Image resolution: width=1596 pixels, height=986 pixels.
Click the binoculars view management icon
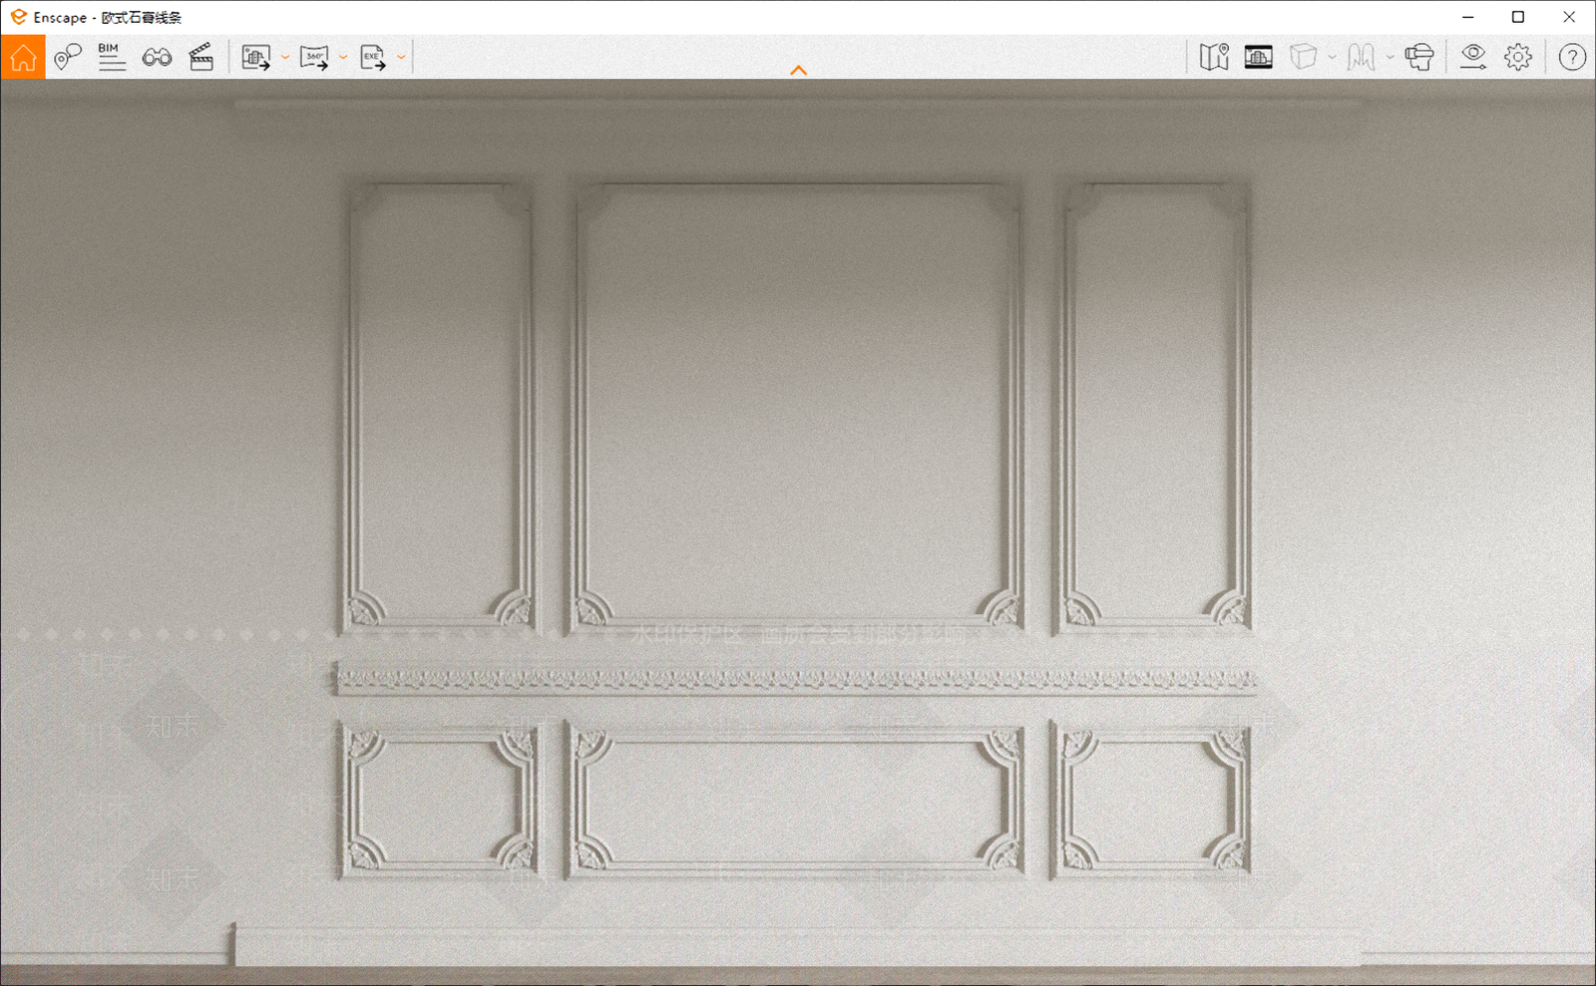[157, 57]
